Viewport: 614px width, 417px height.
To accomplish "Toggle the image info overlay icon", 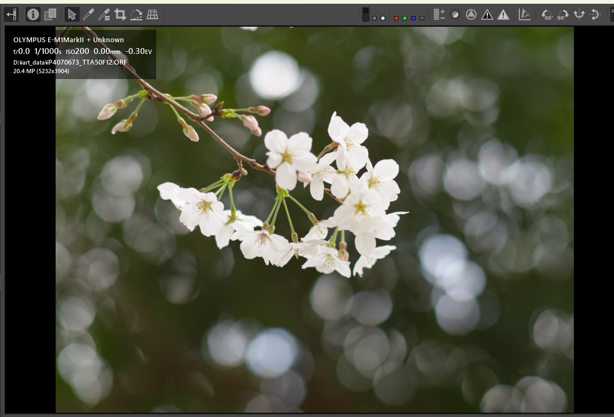I will click(33, 15).
